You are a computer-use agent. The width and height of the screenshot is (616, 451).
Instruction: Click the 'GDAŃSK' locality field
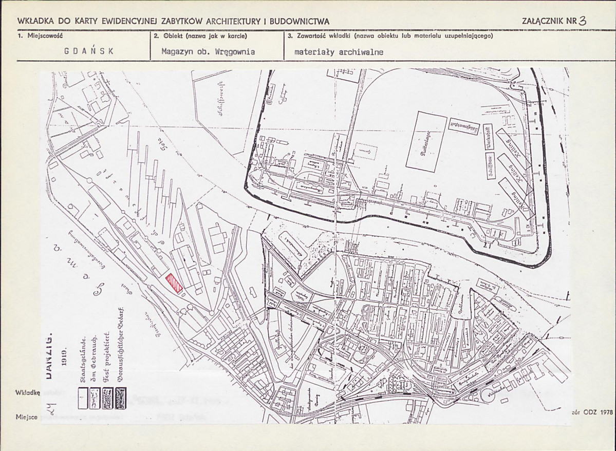point(89,51)
